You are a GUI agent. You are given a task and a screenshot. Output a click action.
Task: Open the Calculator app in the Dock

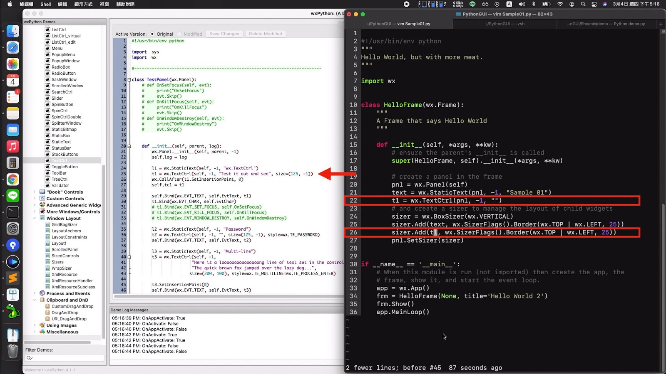coord(13,163)
